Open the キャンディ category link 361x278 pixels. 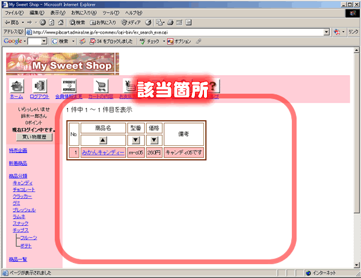(x=23, y=183)
